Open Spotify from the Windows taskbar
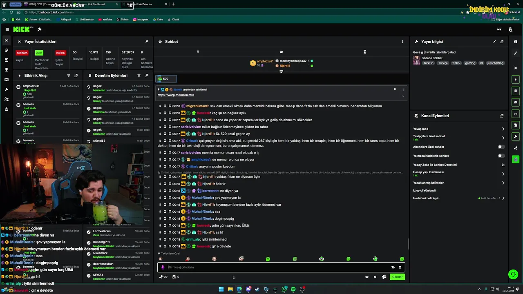Image resolution: width=523 pixels, height=294 pixels. (293, 289)
